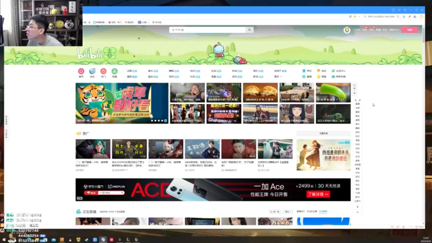Click the 一加 Ace banner search box

(x=105, y=193)
